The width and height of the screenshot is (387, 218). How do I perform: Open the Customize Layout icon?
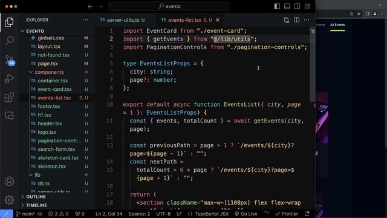point(308,7)
